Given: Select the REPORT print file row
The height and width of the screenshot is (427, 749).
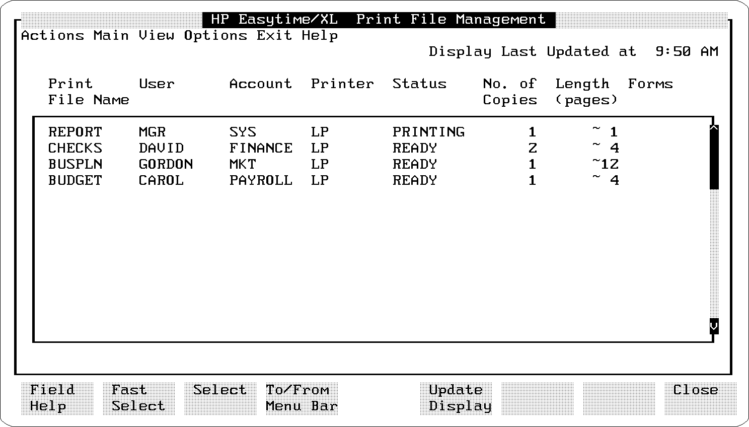Looking at the screenshot, I should tap(76, 132).
